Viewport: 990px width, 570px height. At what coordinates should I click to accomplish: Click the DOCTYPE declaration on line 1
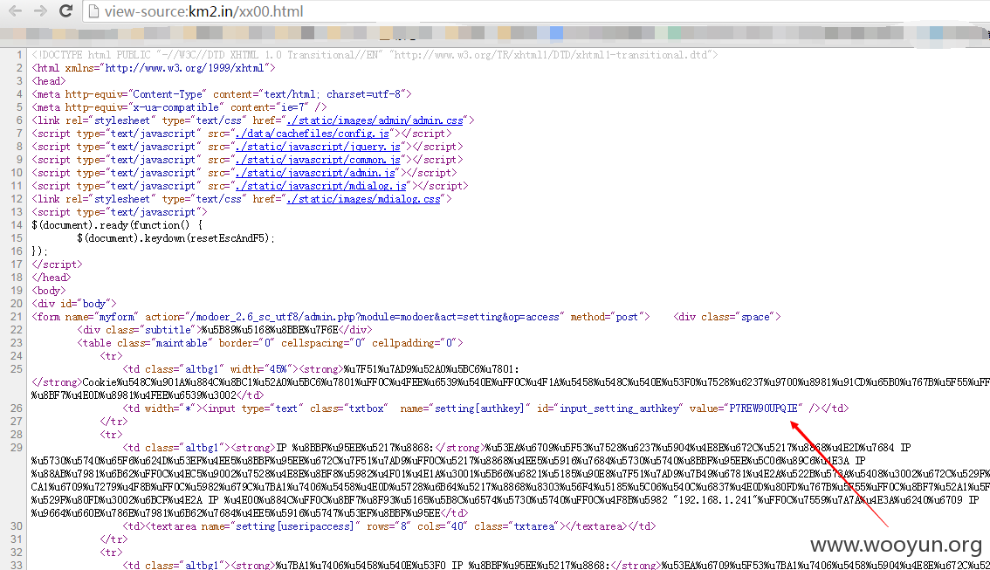pos(375,55)
